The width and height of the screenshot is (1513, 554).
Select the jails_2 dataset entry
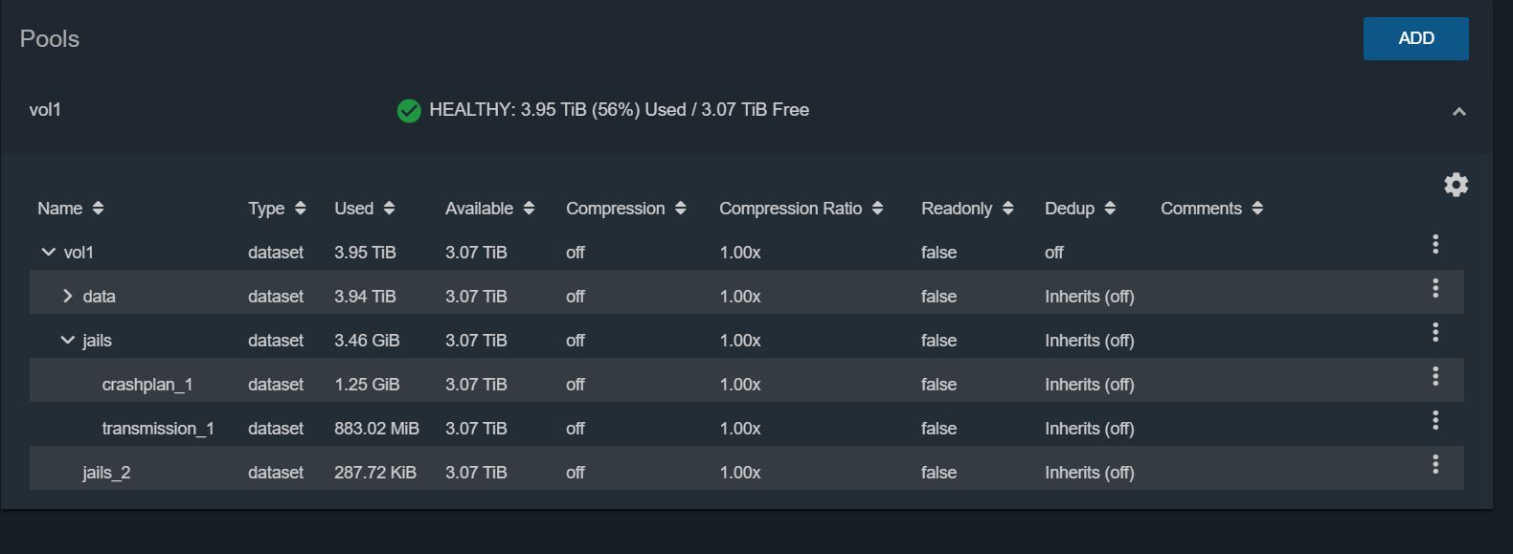[x=106, y=473]
